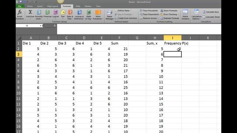The width and height of the screenshot is (237, 133).
Task: Switch to the Page Layout tab
Action: [x=53, y=6]
